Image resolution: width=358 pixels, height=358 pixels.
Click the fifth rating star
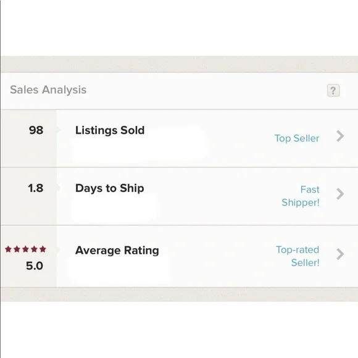(x=43, y=249)
